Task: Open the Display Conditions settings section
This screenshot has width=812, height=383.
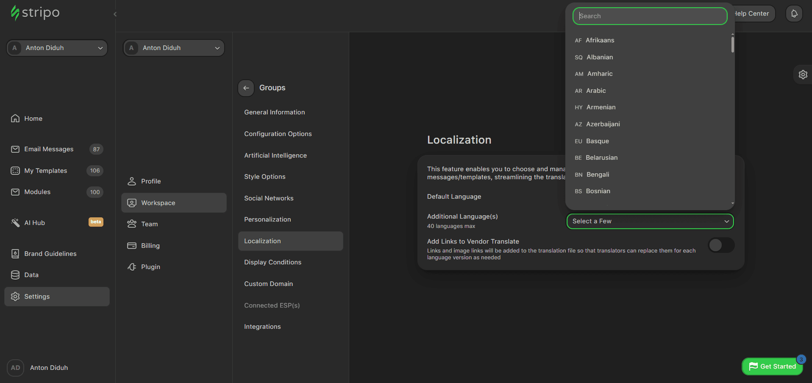Action: click(273, 262)
